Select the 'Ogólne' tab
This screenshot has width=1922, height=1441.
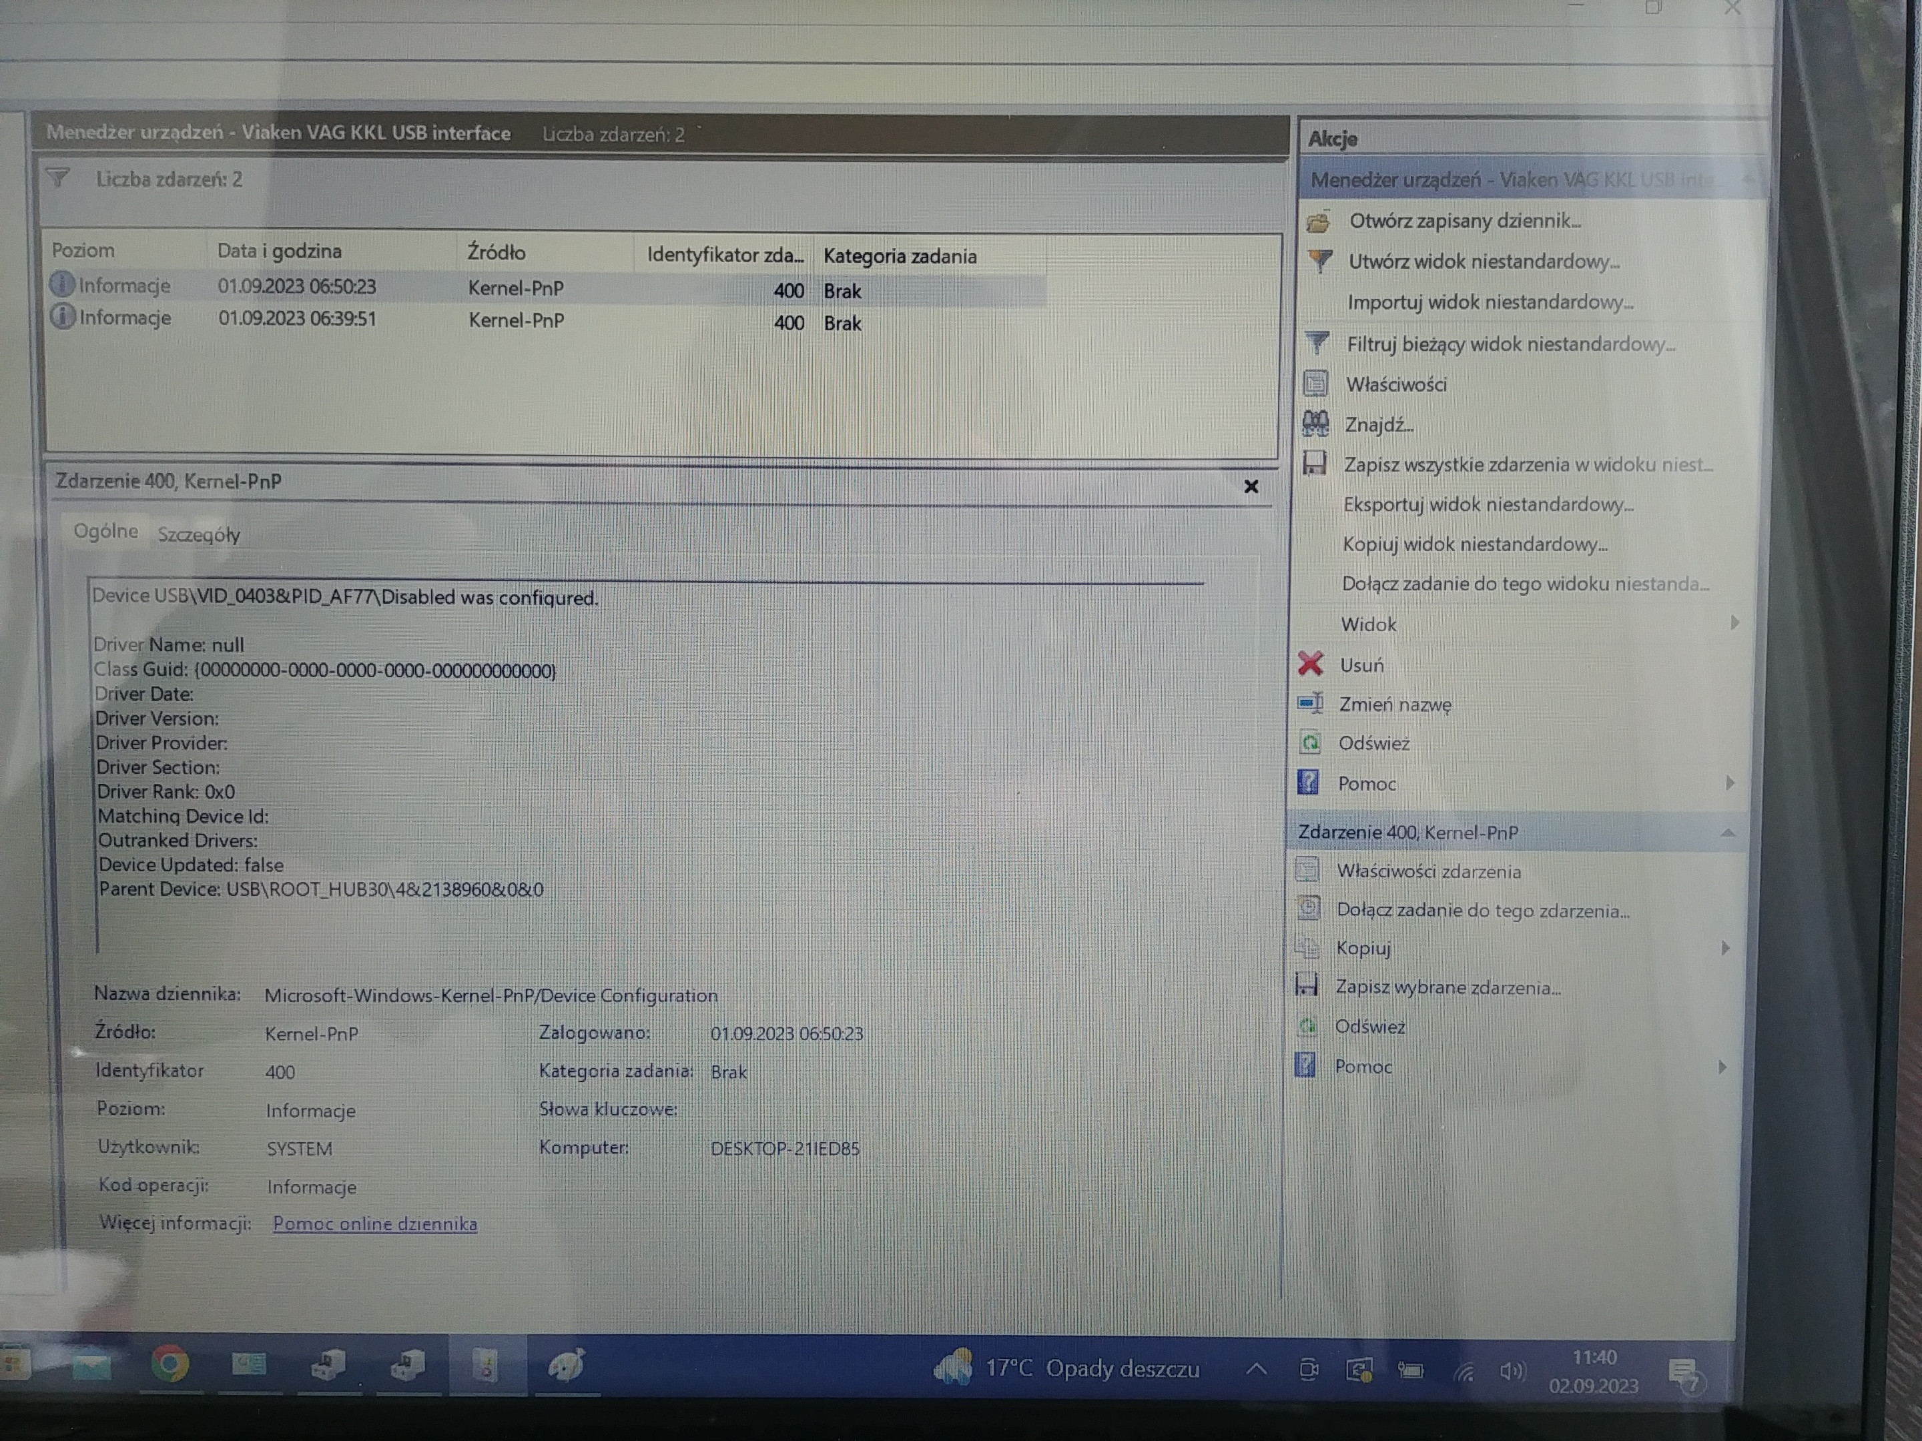pyautogui.click(x=105, y=532)
